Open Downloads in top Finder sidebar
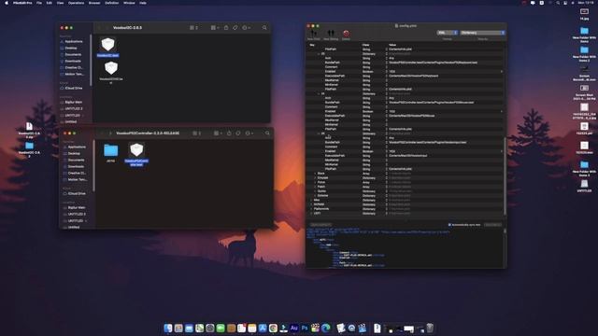 (x=71, y=61)
